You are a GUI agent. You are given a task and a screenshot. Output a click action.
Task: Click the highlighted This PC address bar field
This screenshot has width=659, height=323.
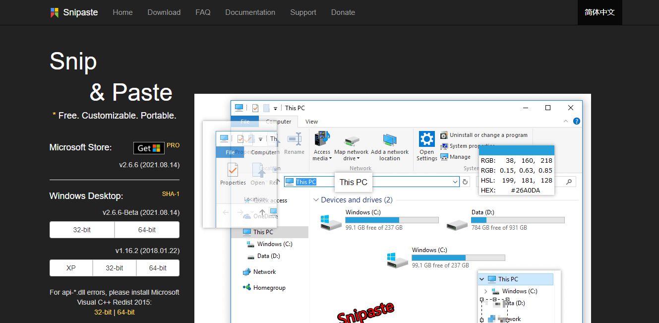point(372,182)
